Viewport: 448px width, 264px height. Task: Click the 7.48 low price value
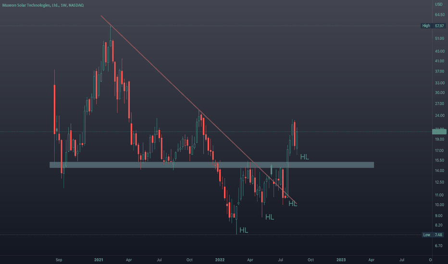[438, 235]
